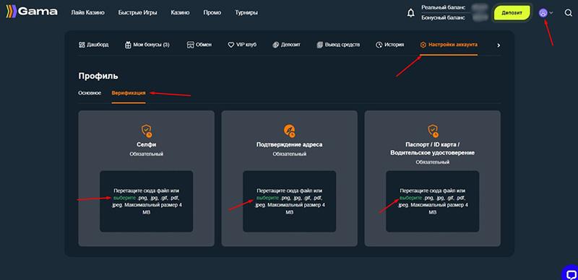578x280 pixels.
Task: Click the Deposit button in header
Action: pyautogui.click(x=512, y=12)
